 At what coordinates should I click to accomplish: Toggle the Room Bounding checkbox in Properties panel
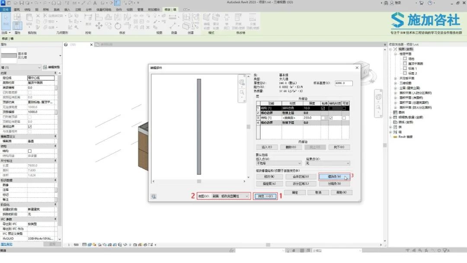(x=30, y=127)
